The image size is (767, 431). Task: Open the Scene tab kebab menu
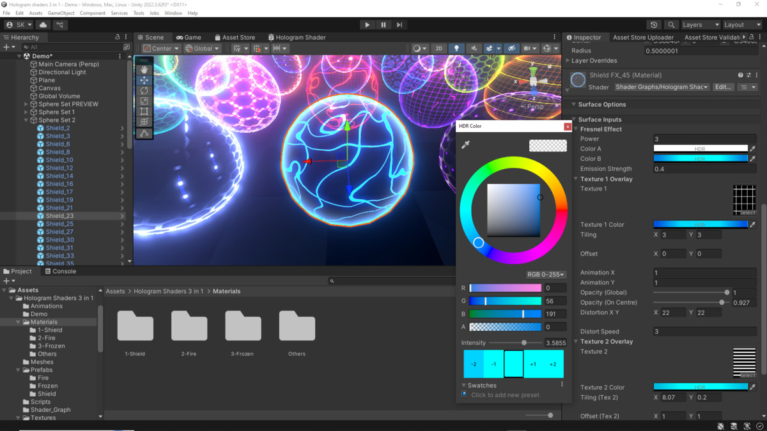tap(555, 37)
